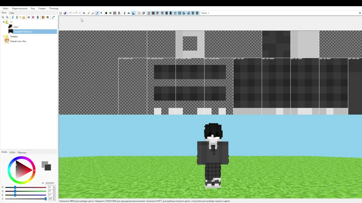Open the Опции menu

42,8
